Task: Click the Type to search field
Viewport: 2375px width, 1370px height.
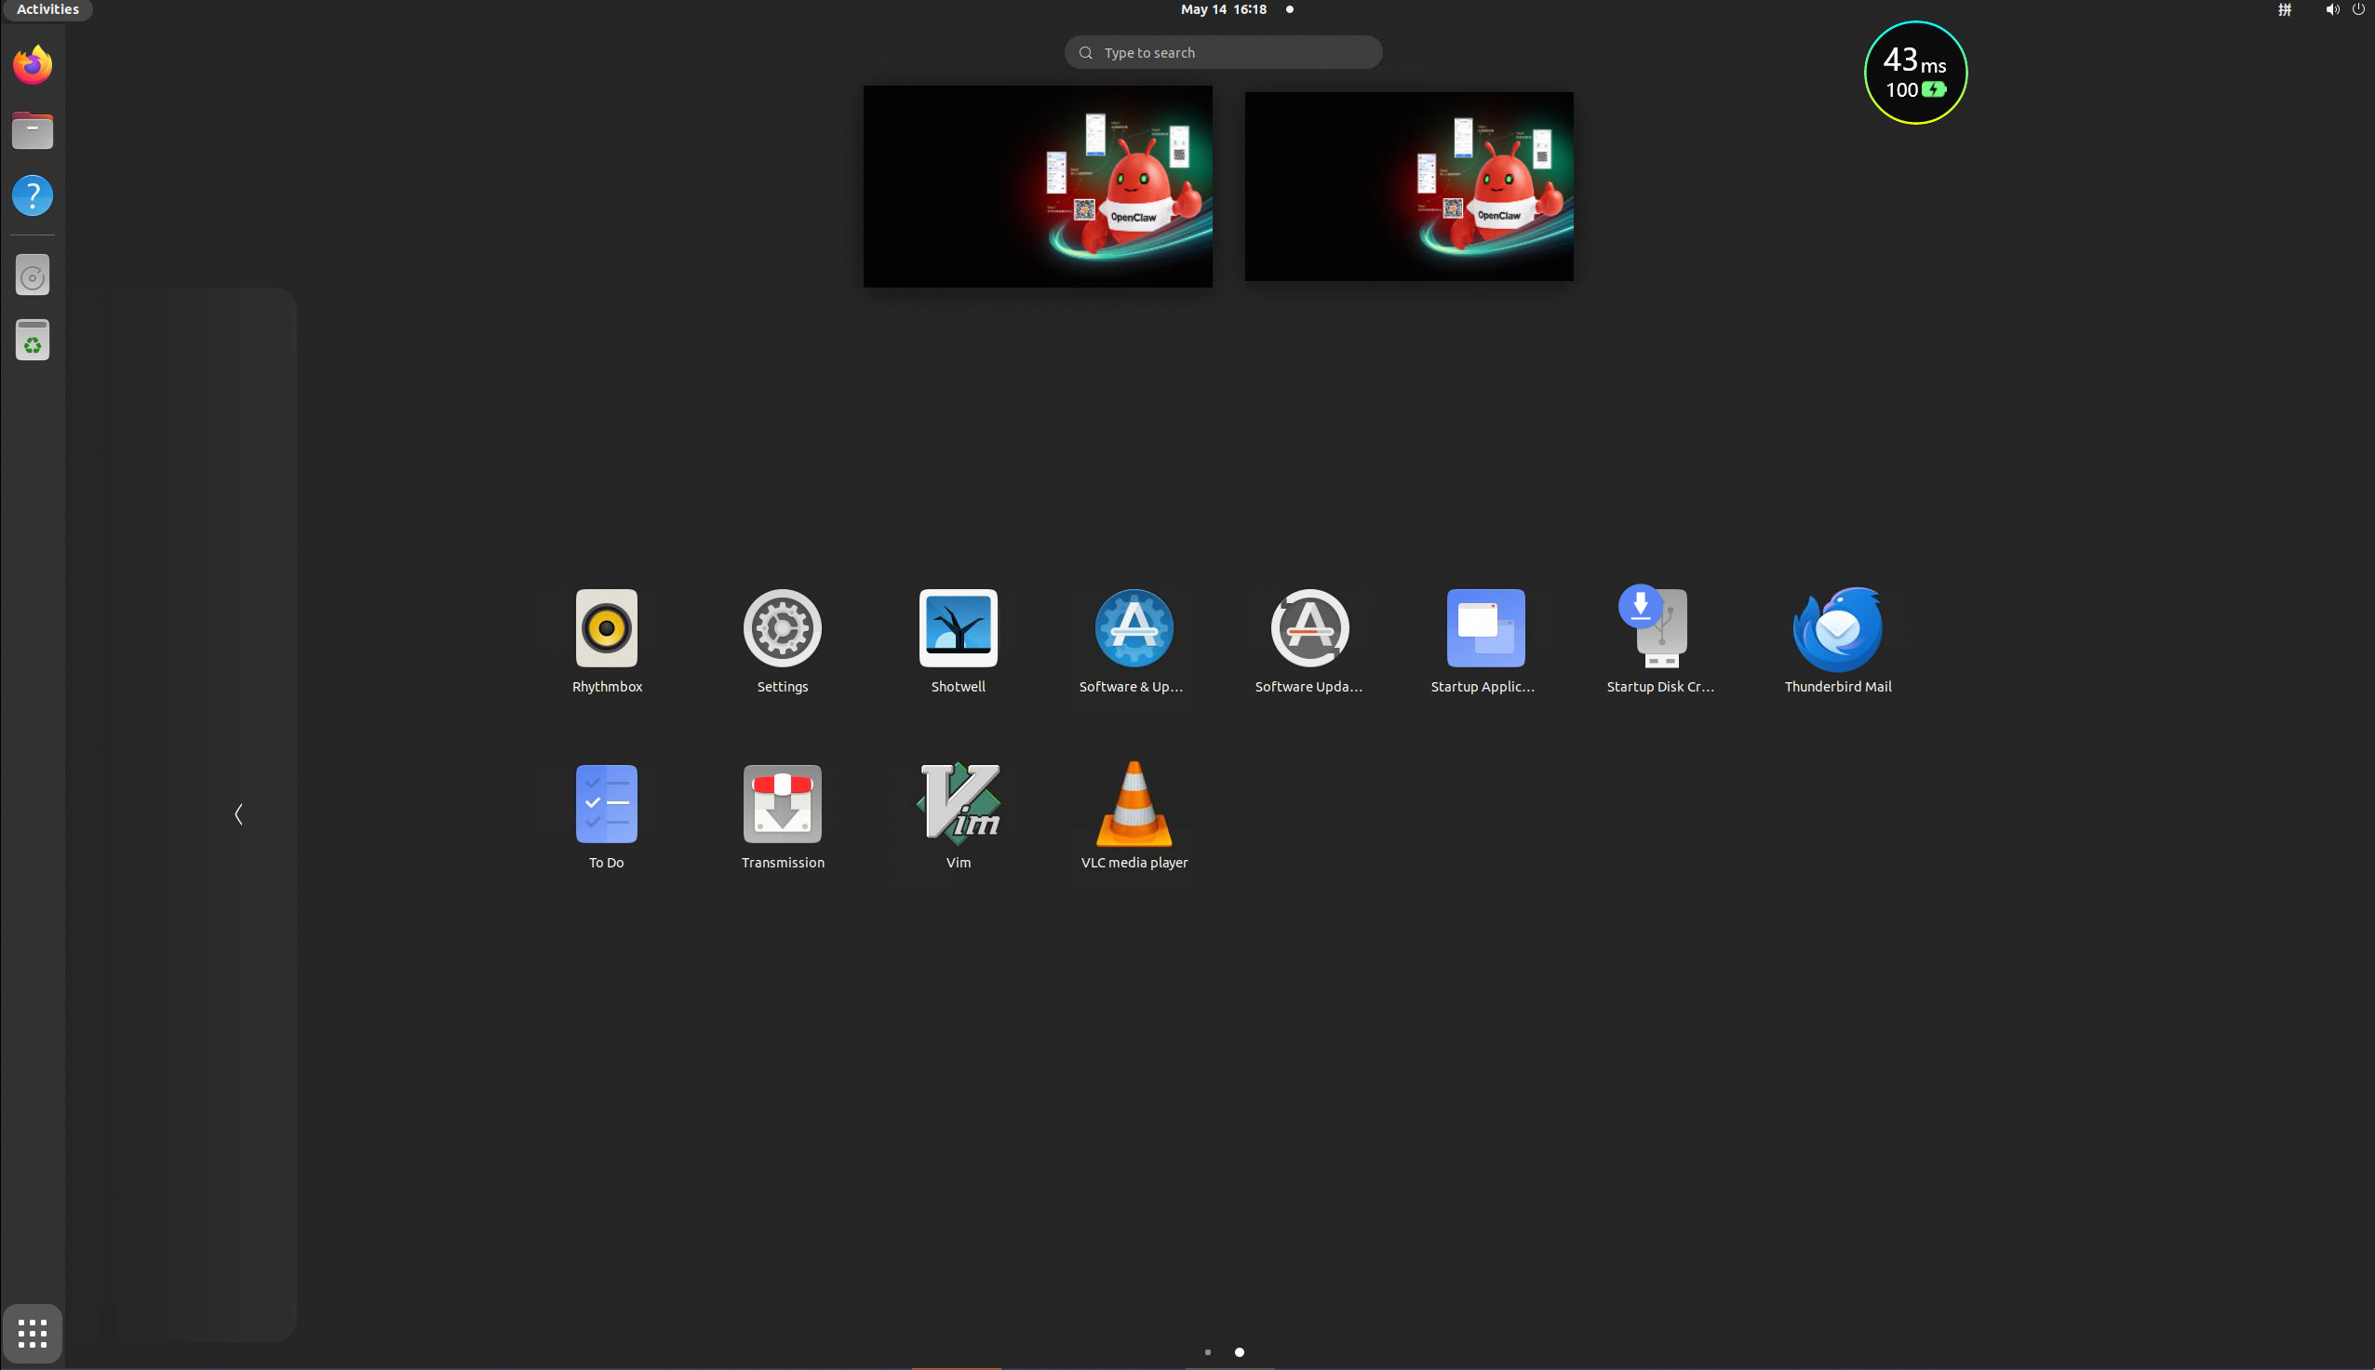Action: [x=1224, y=53]
